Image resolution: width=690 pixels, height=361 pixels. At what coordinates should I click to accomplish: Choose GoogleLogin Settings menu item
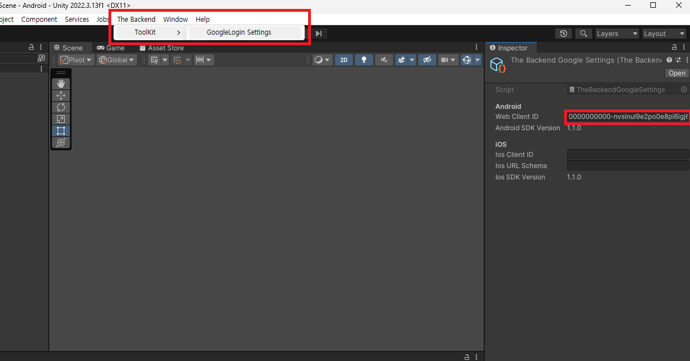(245, 32)
